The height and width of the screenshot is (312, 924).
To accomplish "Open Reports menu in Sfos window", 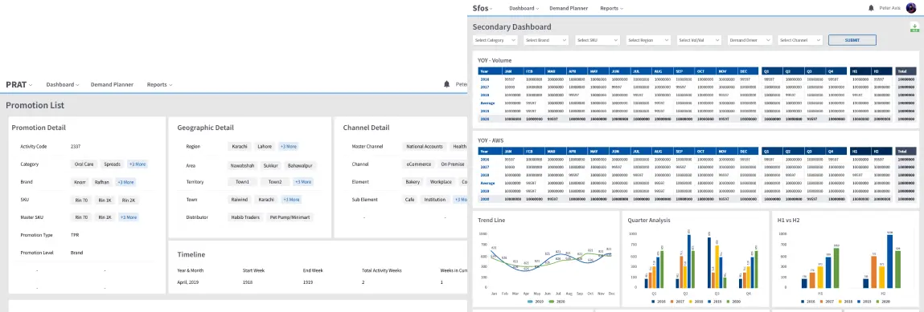I will [x=612, y=8].
